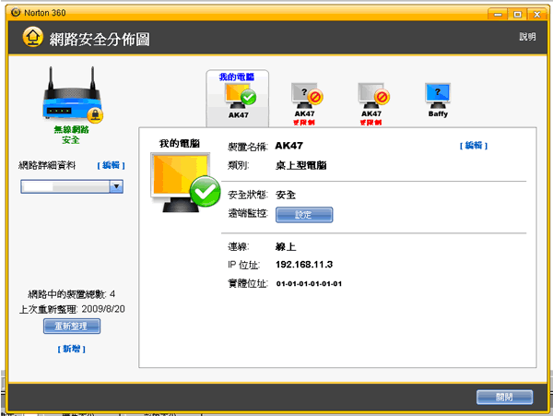Maximize the Norton 360 window
Viewport: 553px width, 416px height.
pos(517,15)
